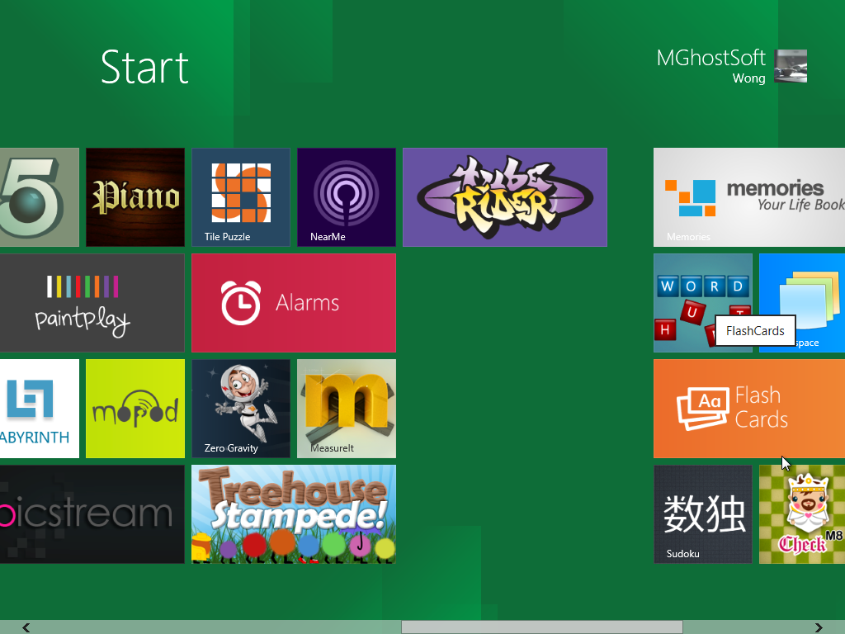Open the MeasureIt app tile

(x=347, y=409)
